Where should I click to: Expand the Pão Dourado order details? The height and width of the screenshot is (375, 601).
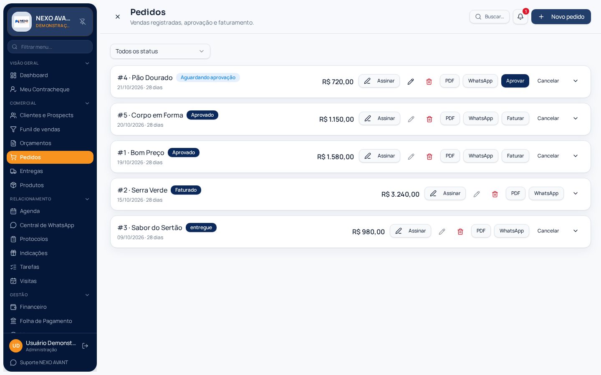tap(576, 81)
